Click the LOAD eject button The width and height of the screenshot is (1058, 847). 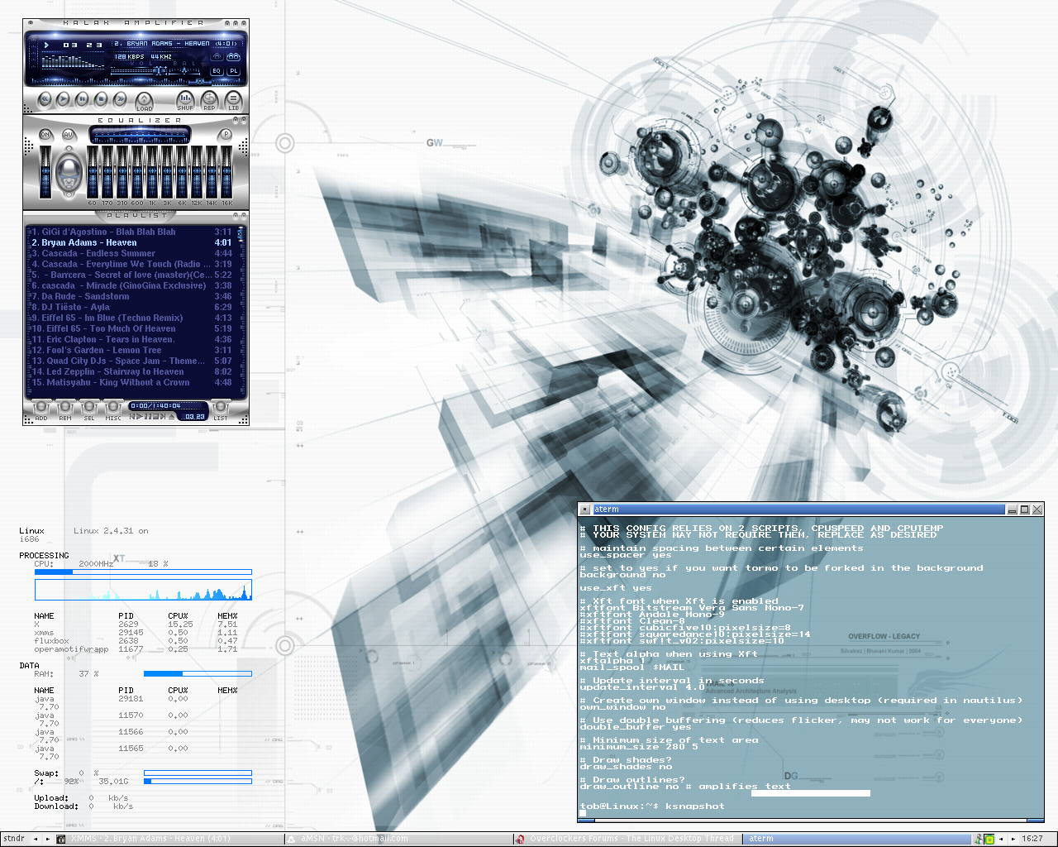point(145,100)
